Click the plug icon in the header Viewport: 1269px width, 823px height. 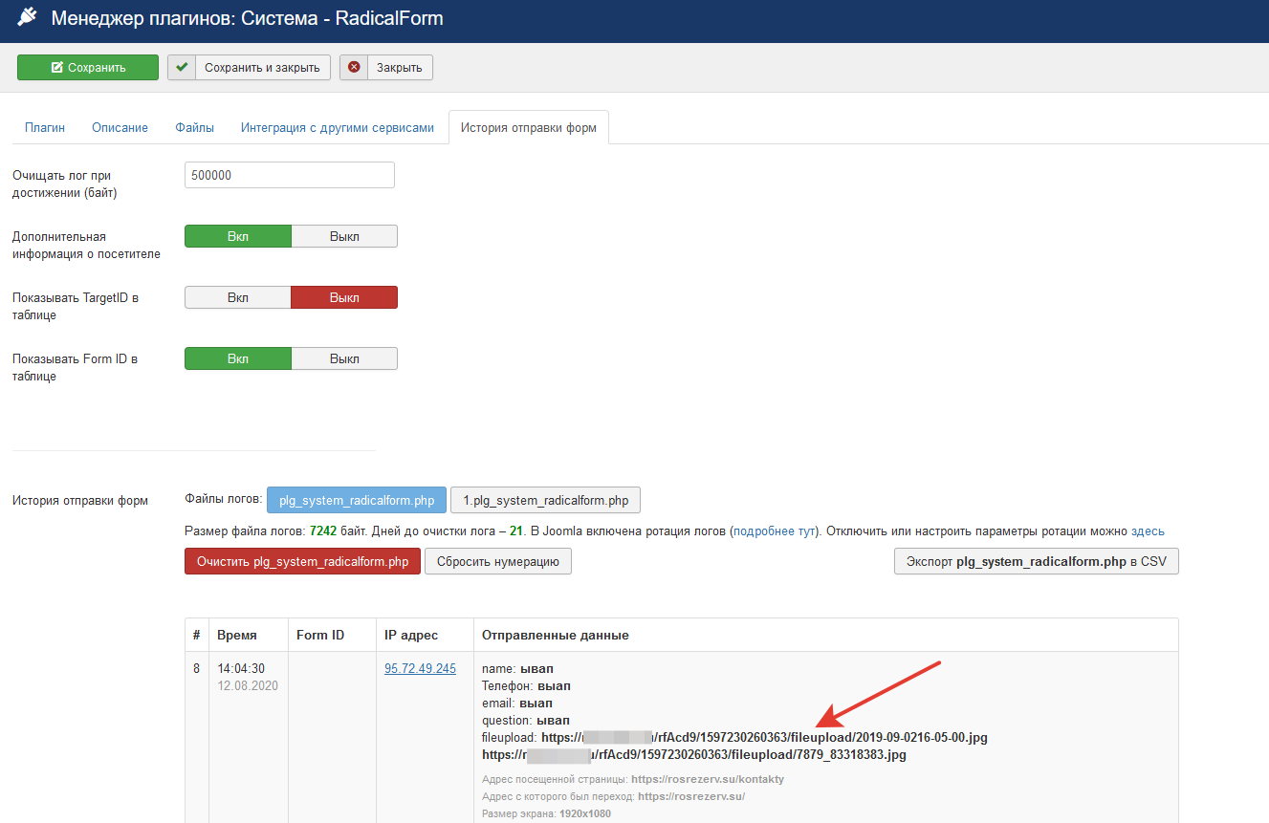click(x=27, y=18)
